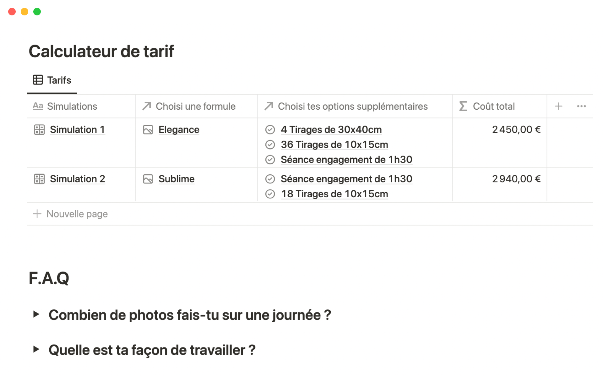
Task: Open the three-dot table options menu
Action: [581, 106]
